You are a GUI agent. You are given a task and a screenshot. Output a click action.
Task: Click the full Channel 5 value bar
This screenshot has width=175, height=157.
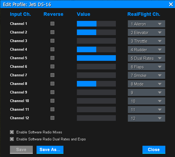[96, 58]
